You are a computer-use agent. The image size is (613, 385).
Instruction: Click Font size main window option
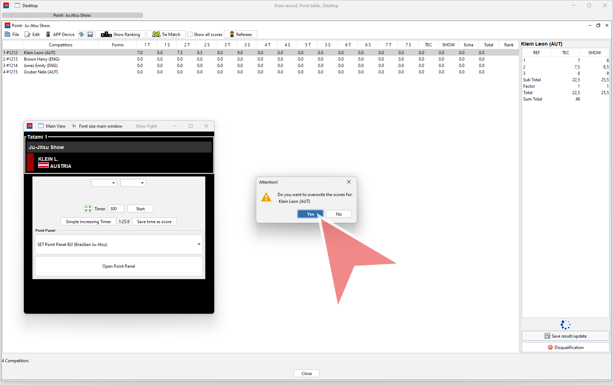point(97,126)
